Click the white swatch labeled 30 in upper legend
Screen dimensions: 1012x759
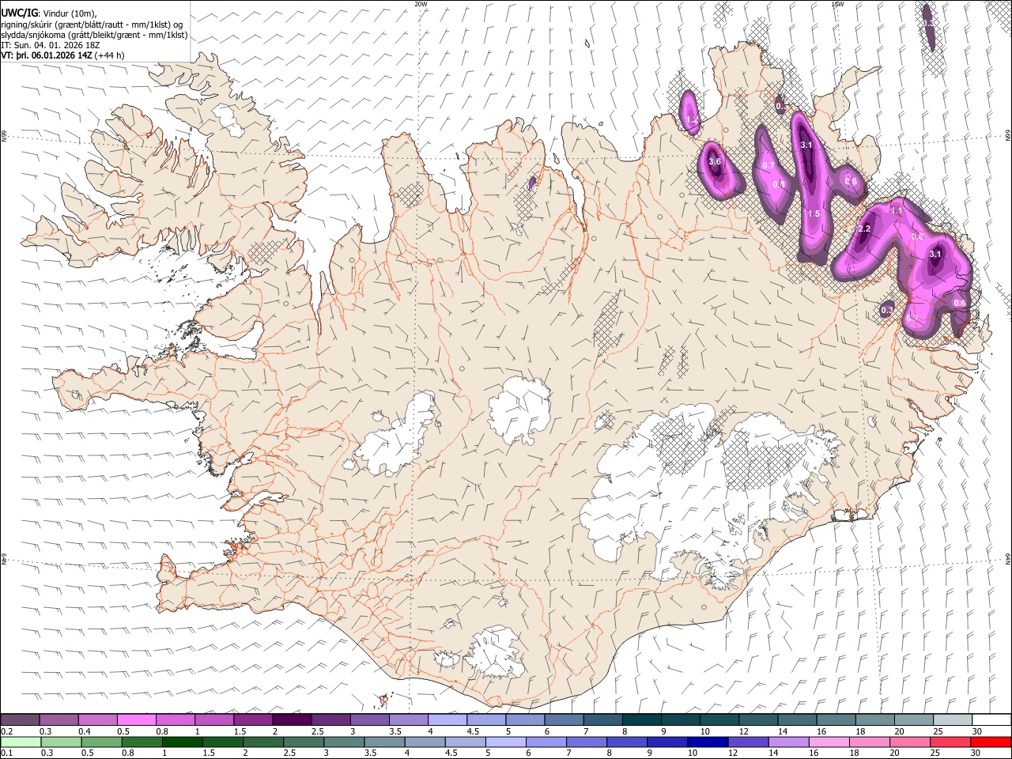point(991,719)
